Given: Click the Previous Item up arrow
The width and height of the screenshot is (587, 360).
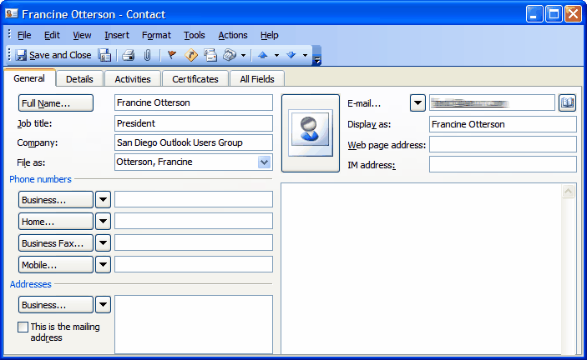Looking at the screenshot, I should point(263,55).
